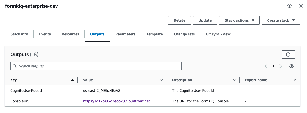Open the stack settings gear icon
The width and height of the screenshot is (307, 113).
point(289,6)
